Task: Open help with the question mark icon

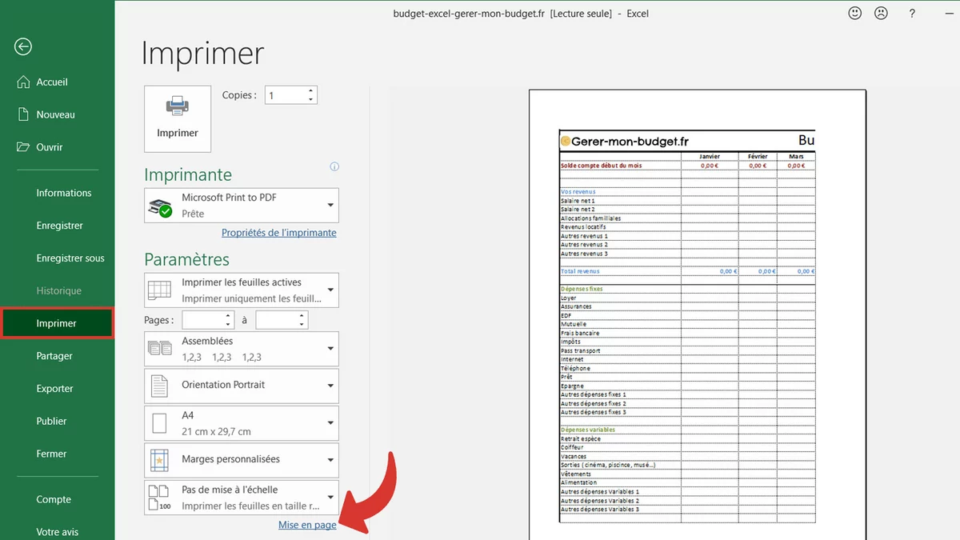Action: [912, 14]
